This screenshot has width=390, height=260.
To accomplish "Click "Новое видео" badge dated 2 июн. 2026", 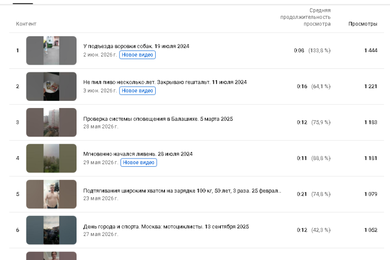I will (x=137, y=55).
